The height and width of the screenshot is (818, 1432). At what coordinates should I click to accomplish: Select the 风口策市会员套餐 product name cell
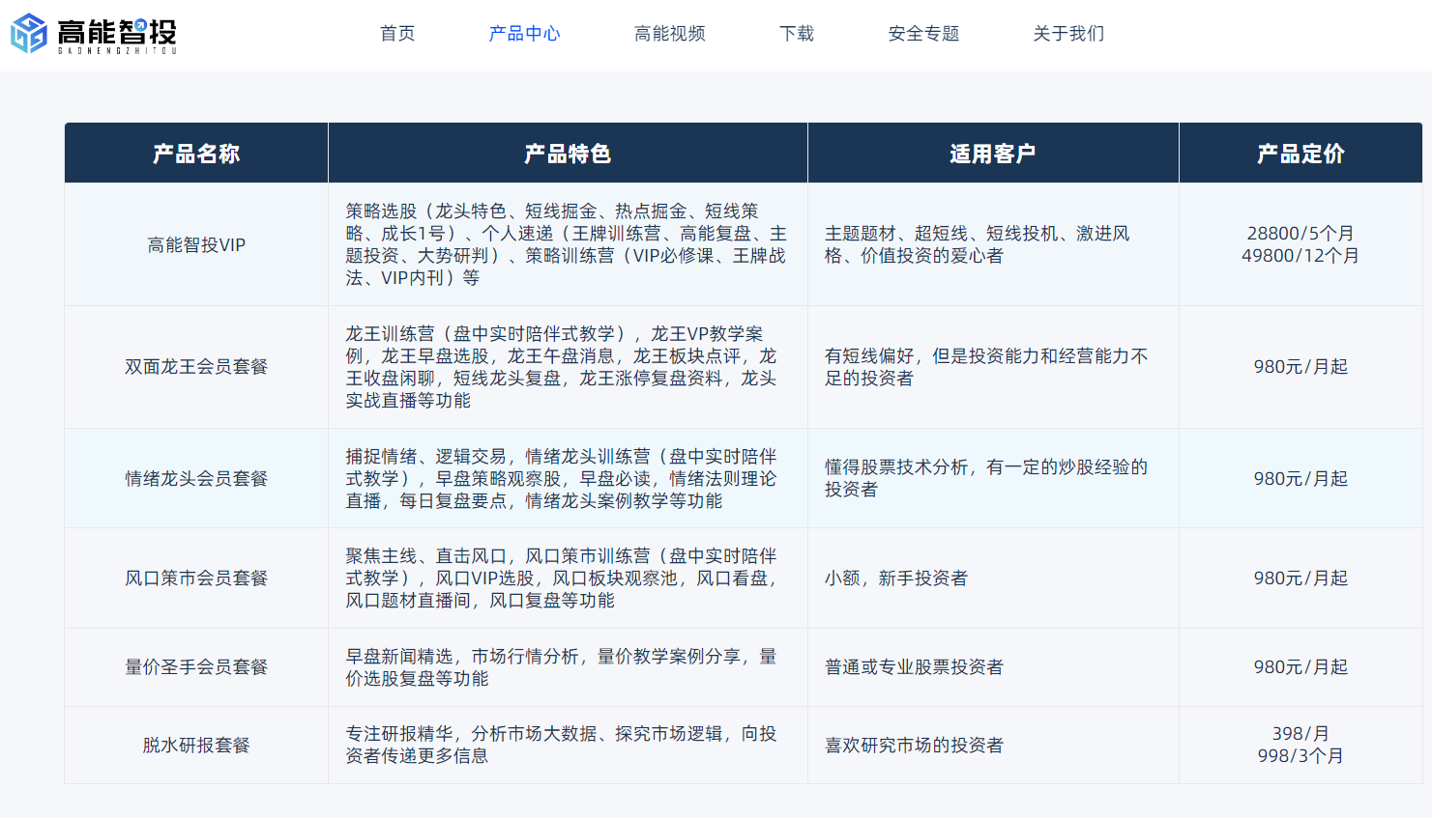click(x=196, y=578)
